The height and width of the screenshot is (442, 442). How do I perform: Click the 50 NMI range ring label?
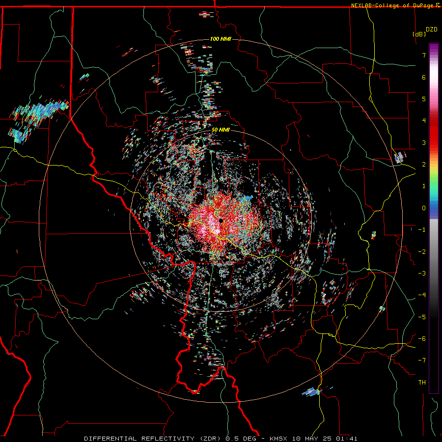(221, 130)
